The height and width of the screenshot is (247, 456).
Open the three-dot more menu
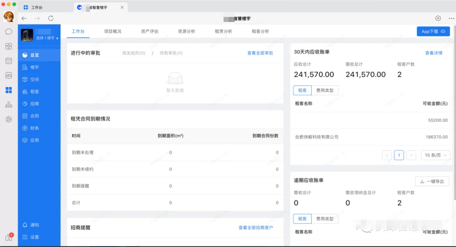click(x=451, y=18)
